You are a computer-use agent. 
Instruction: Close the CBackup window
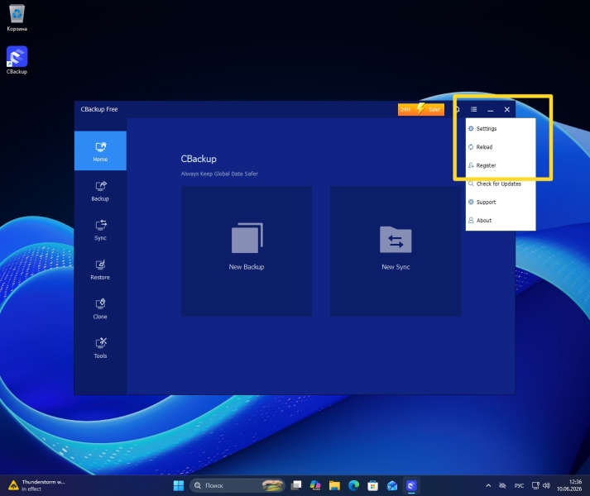(x=507, y=109)
